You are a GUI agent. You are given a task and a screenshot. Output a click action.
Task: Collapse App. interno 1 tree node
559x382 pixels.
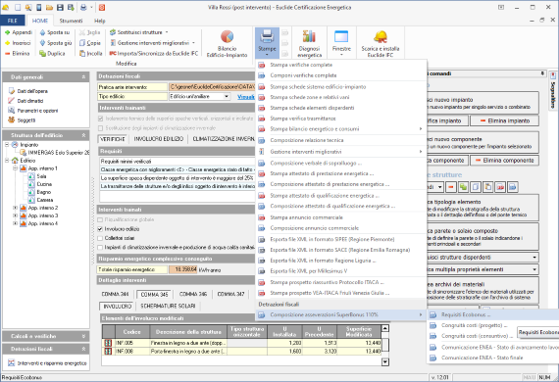pyautogui.click(x=15, y=168)
